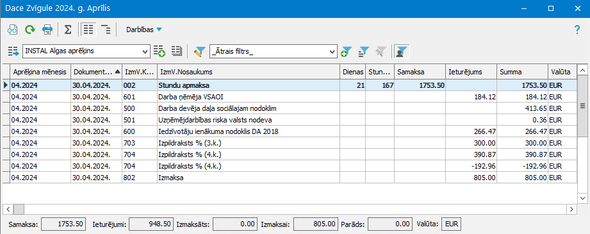590x234 pixels.
Task: Click the 167 hours cell
Action: [380, 85]
